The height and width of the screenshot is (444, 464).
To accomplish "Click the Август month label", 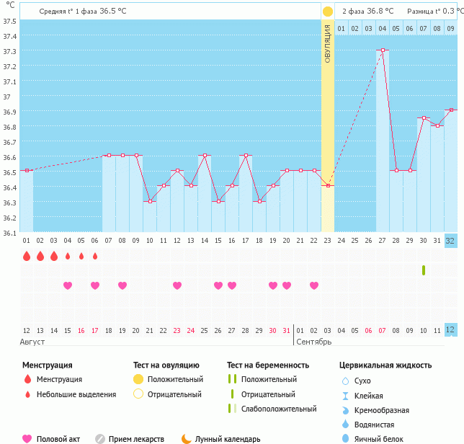I will (x=32, y=341).
